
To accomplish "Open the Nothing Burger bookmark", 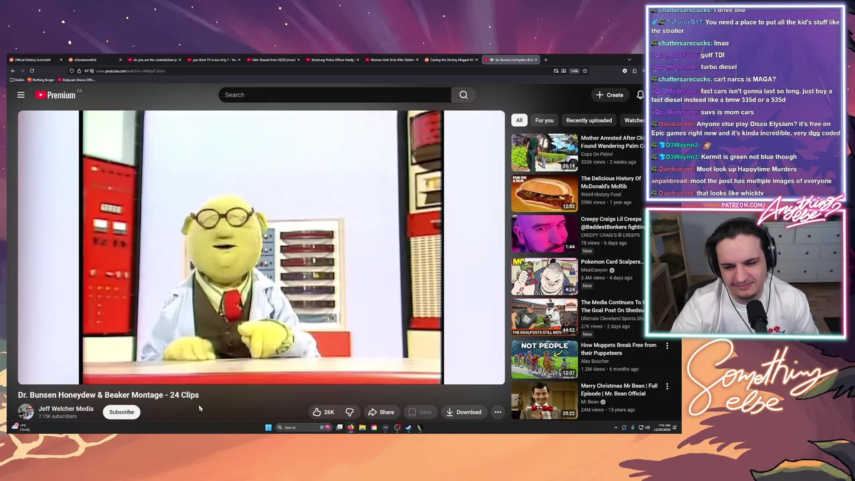I will (41, 80).
